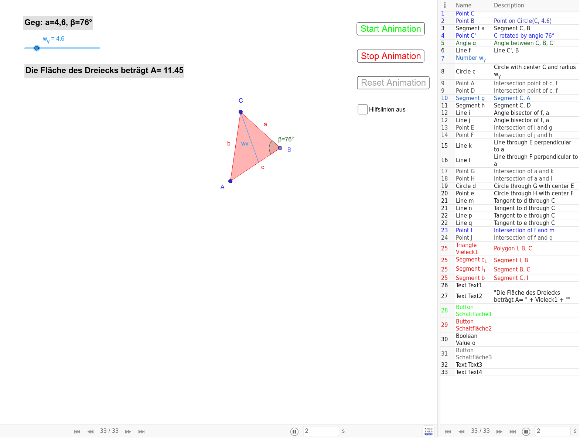Select the Line k protocol row
Viewport: 580px width, 438px height.
509,146
